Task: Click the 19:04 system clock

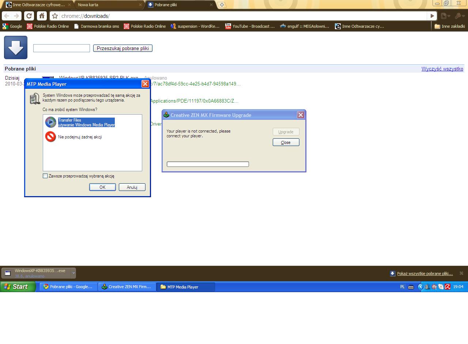Action: pyautogui.click(x=458, y=287)
